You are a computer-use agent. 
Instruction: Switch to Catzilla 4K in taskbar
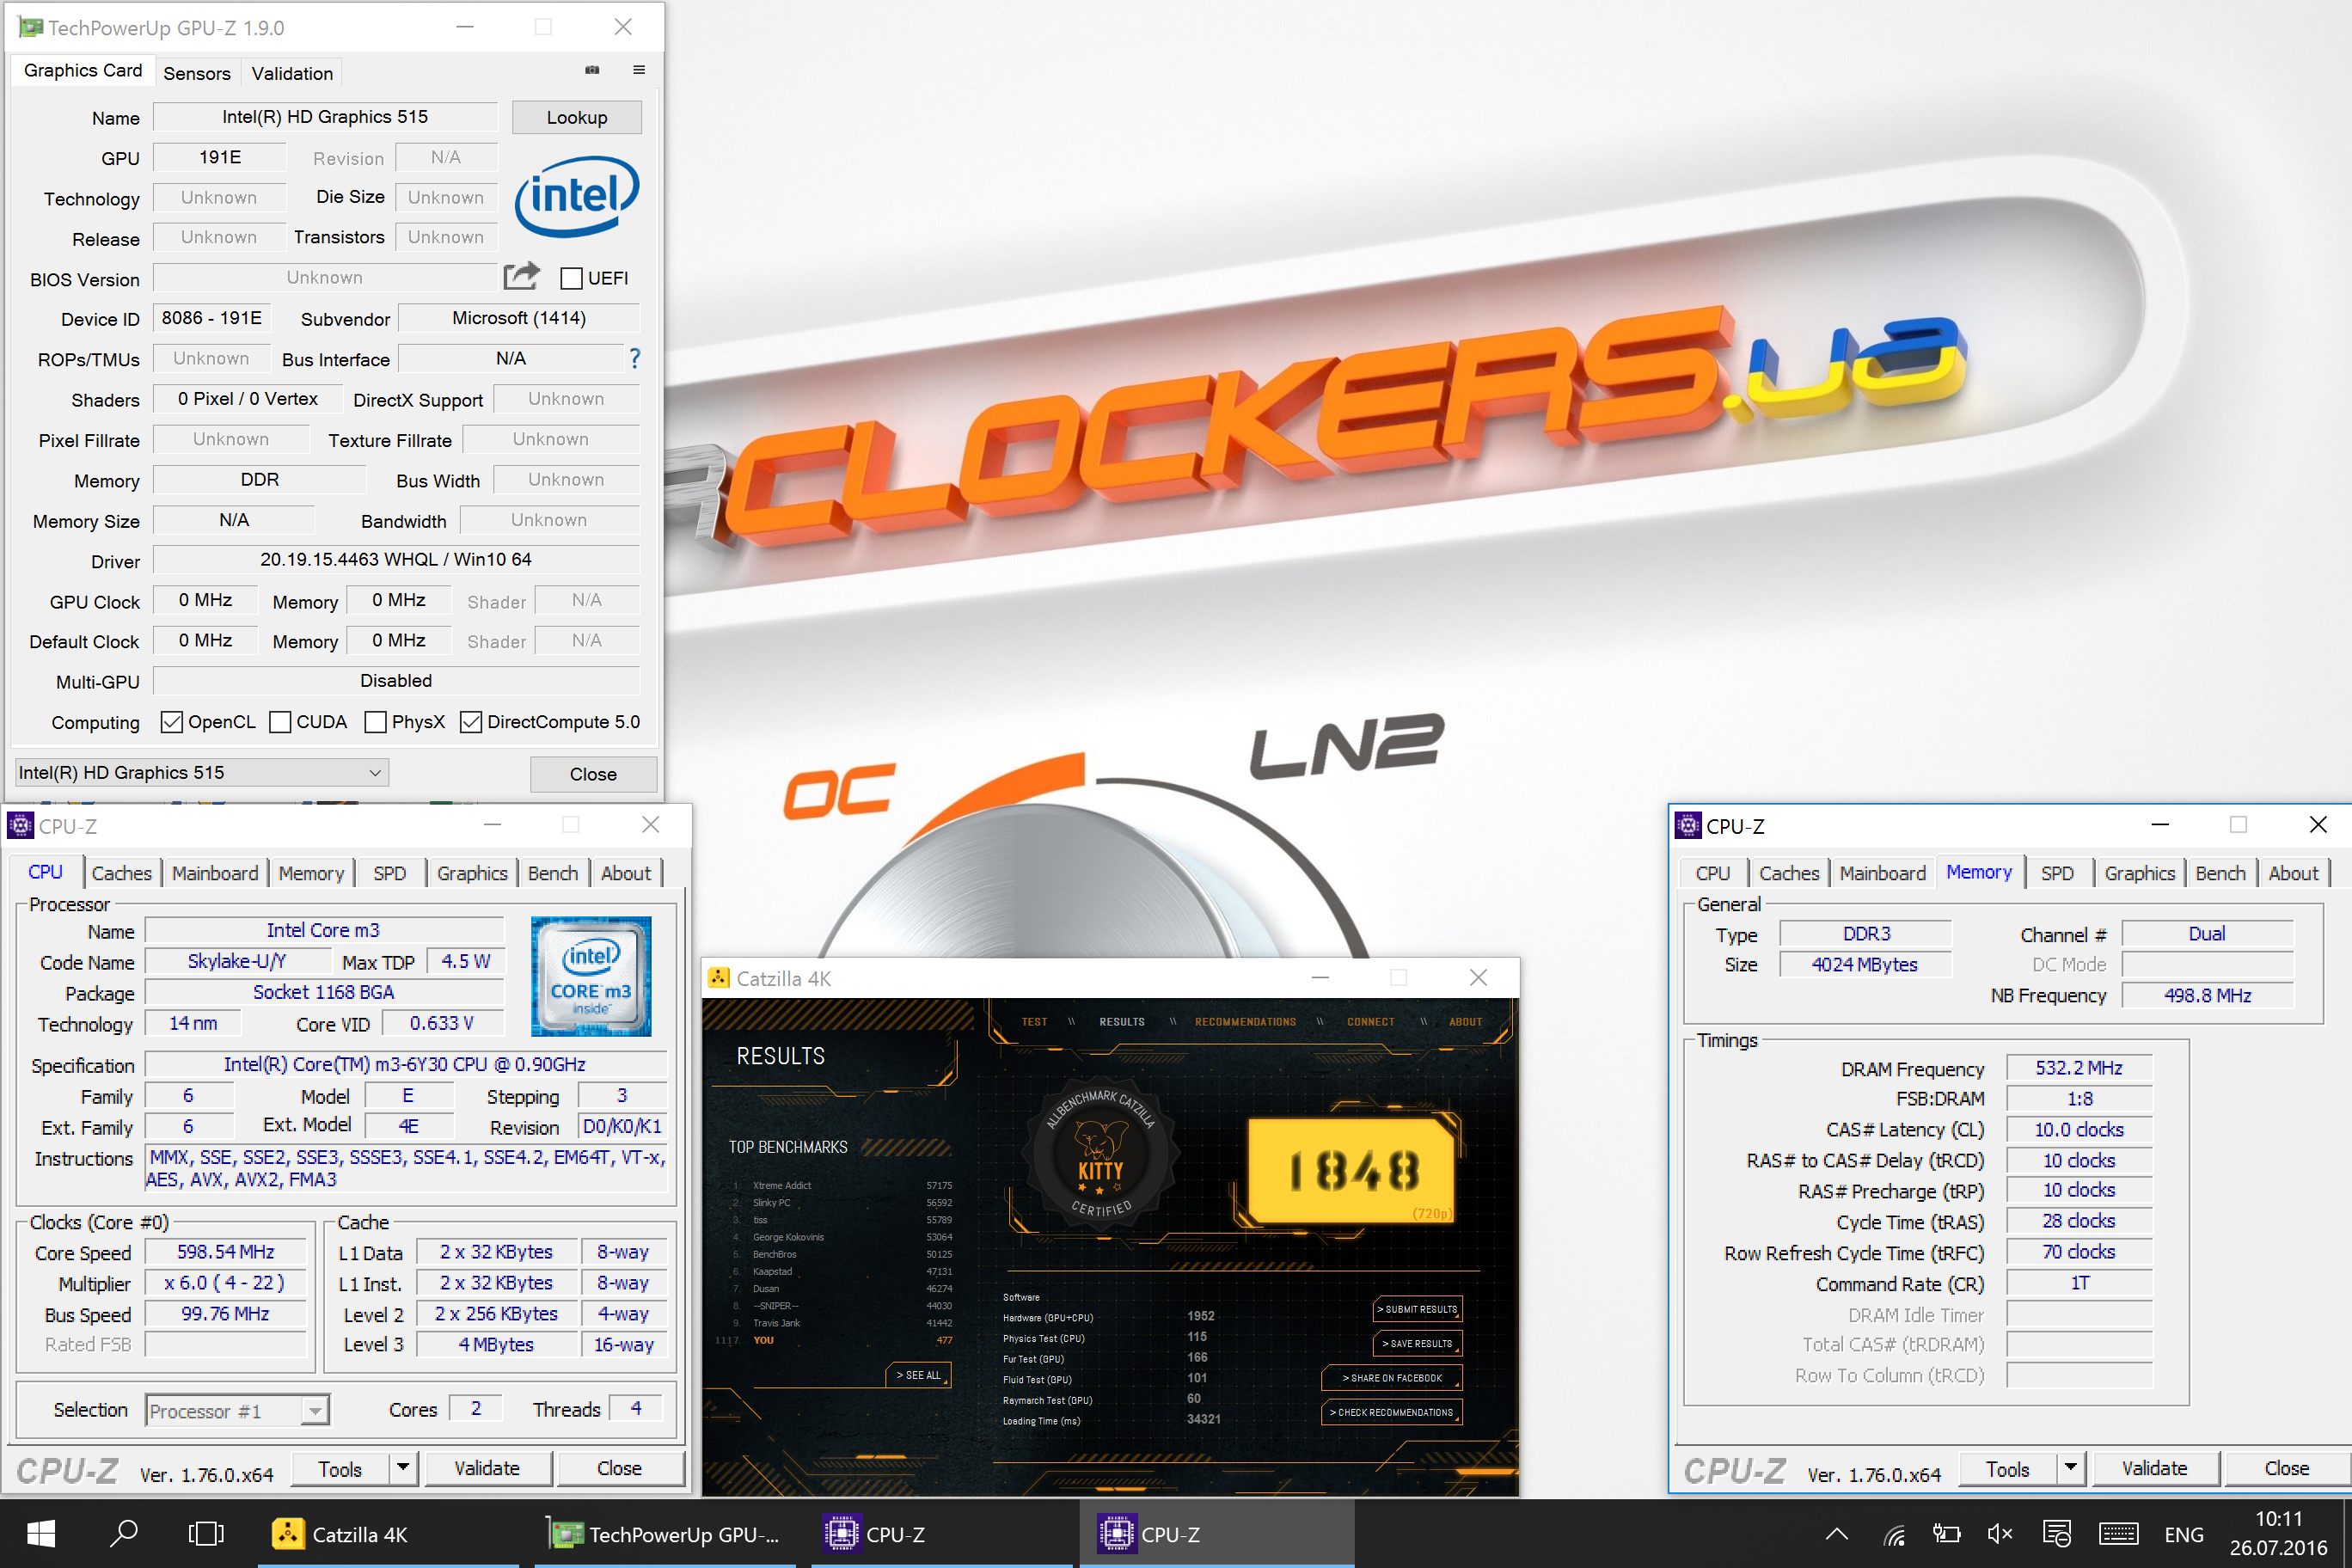pyautogui.click(x=388, y=1534)
